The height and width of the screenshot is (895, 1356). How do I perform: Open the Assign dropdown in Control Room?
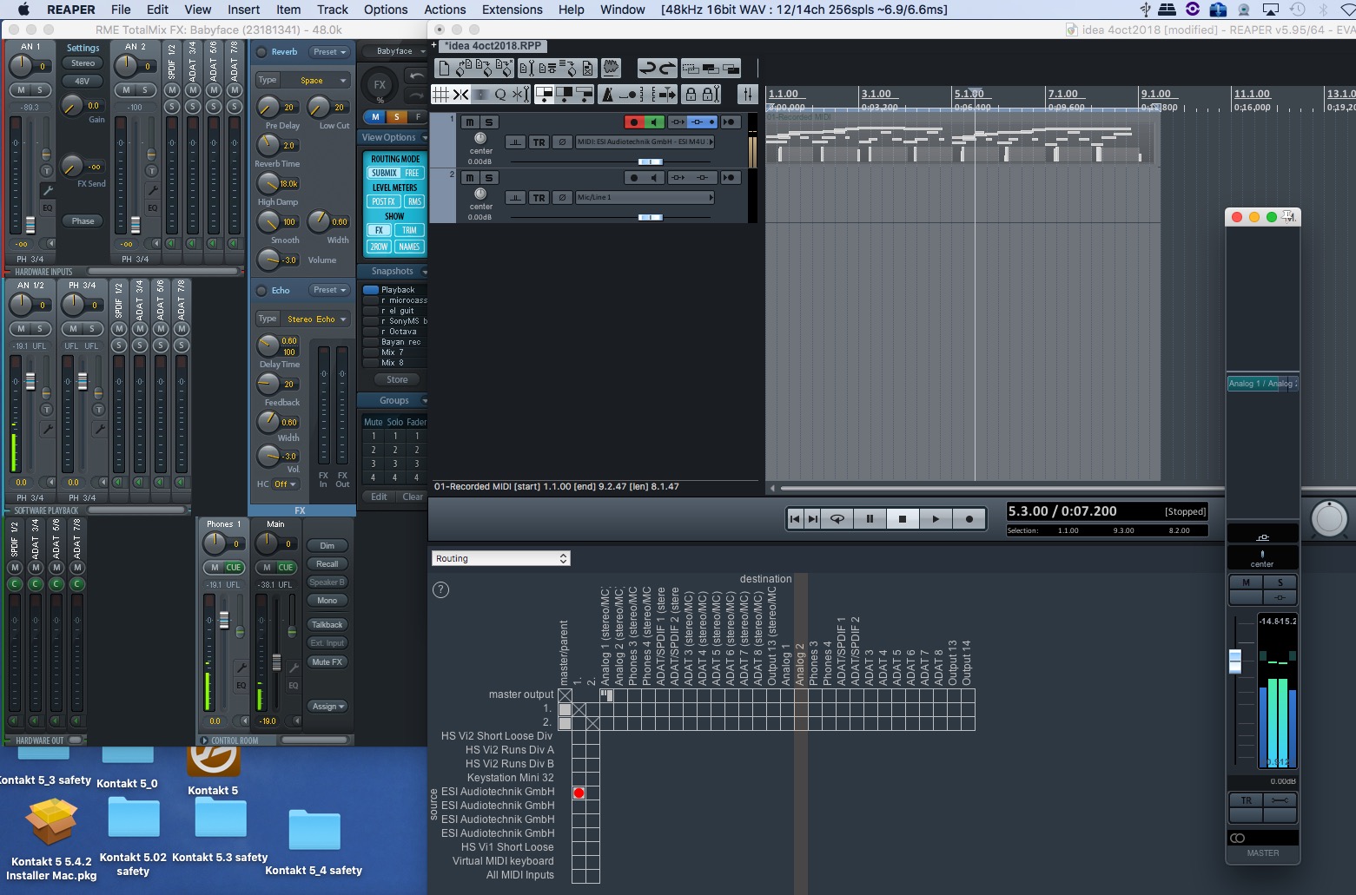pyautogui.click(x=328, y=707)
